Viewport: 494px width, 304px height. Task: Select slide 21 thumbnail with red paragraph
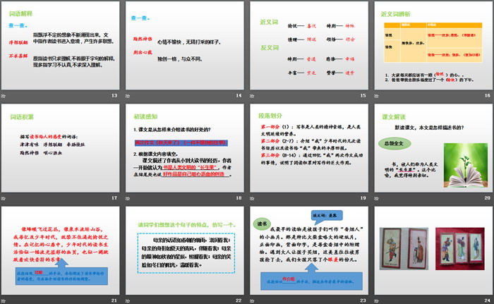pos(61,251)
